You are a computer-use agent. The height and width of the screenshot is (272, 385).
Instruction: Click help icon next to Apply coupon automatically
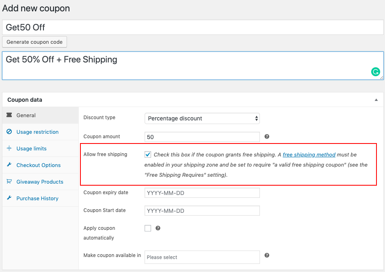pos(158,228)
